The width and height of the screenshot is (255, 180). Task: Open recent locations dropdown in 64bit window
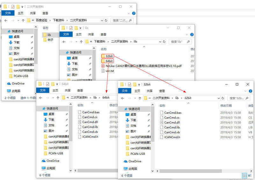53,98
